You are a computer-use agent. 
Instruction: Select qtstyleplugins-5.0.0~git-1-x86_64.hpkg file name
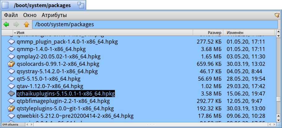[65, 109]
